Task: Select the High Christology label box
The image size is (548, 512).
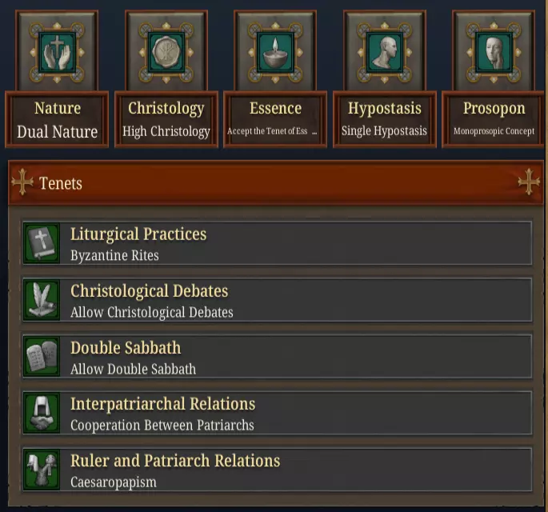Action: click(166, 120)
